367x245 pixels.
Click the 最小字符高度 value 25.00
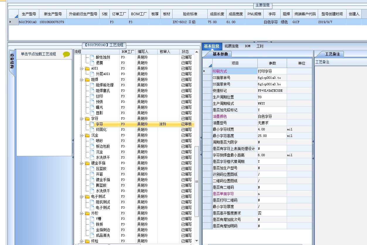tap(272, 136)
